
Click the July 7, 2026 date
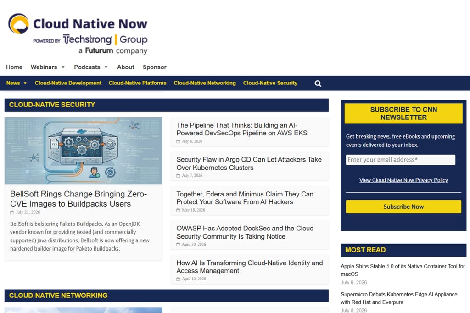(192, 175)
